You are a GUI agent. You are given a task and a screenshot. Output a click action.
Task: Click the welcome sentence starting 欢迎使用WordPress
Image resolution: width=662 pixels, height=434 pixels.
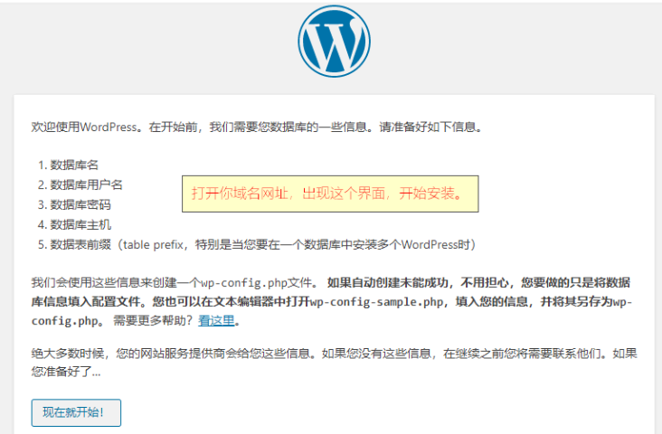pyautogui.click(x=257, y=127)
